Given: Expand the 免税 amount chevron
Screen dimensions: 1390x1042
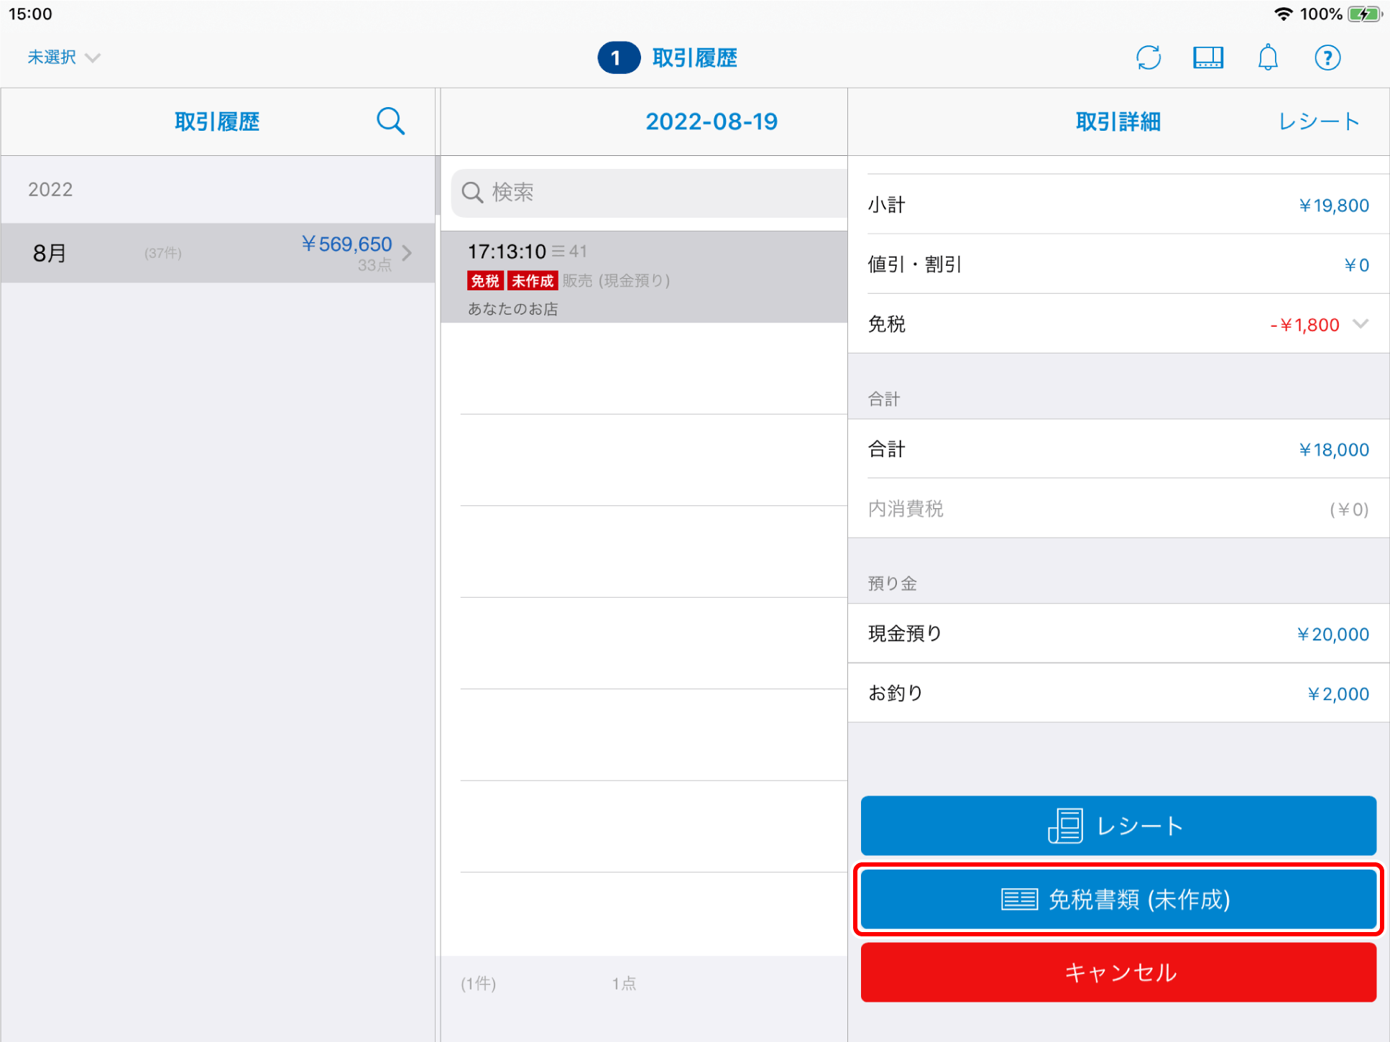Looking at the screenshot, I should click(x=1360, y=324).
